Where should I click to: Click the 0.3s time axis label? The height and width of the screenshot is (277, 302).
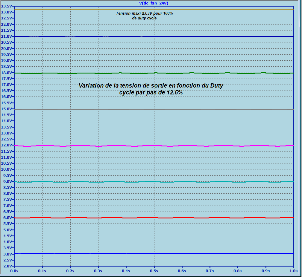(x=98, y=271)
